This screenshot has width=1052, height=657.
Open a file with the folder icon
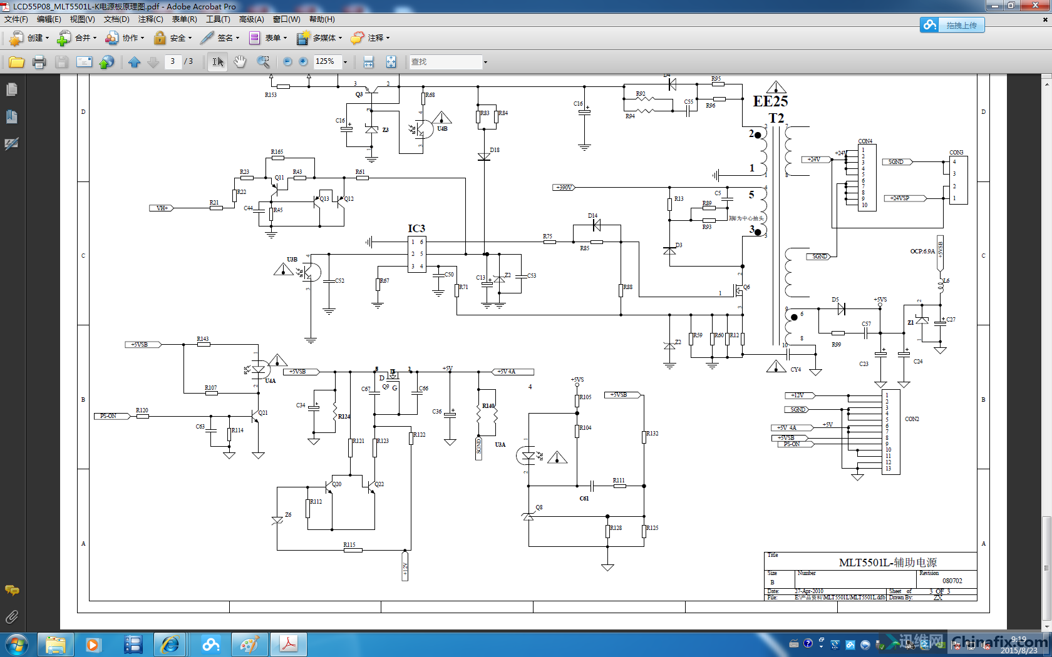coord(16,62)
